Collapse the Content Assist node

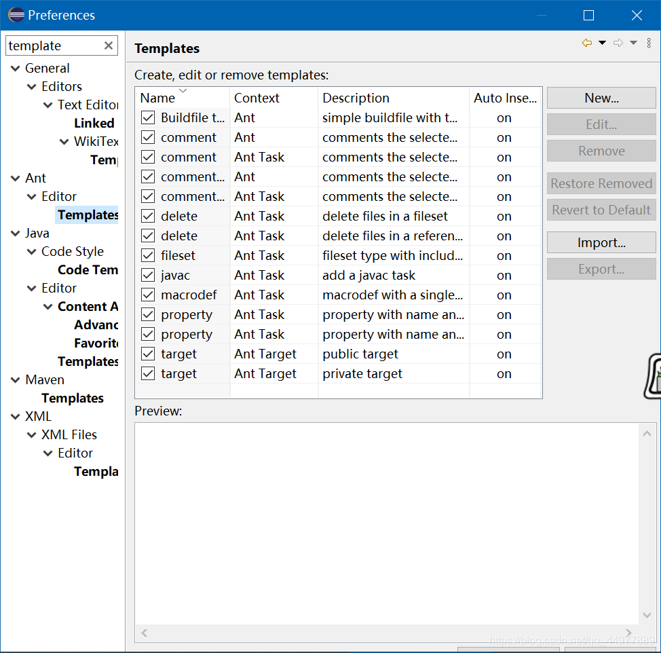[48, 307]
